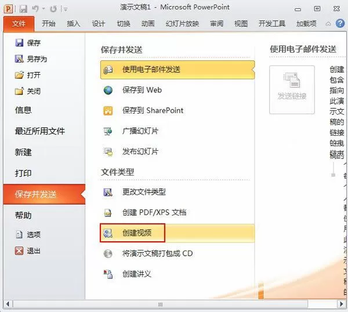Click the horizontal scrollbar left arrow
The height and width of the screenshot is (312, 348).
point(8,304)
